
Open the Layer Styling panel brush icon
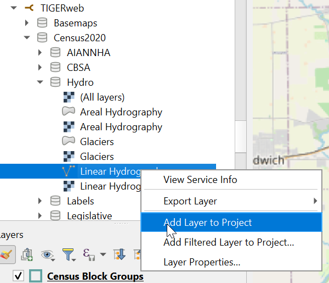tap(5, 254)
